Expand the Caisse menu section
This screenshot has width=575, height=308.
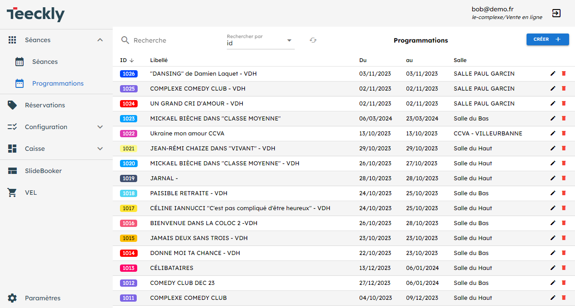click(100, 149)
